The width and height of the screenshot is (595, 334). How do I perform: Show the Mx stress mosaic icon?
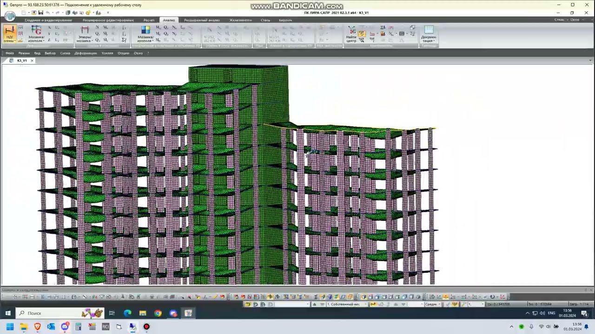point(159,28)
